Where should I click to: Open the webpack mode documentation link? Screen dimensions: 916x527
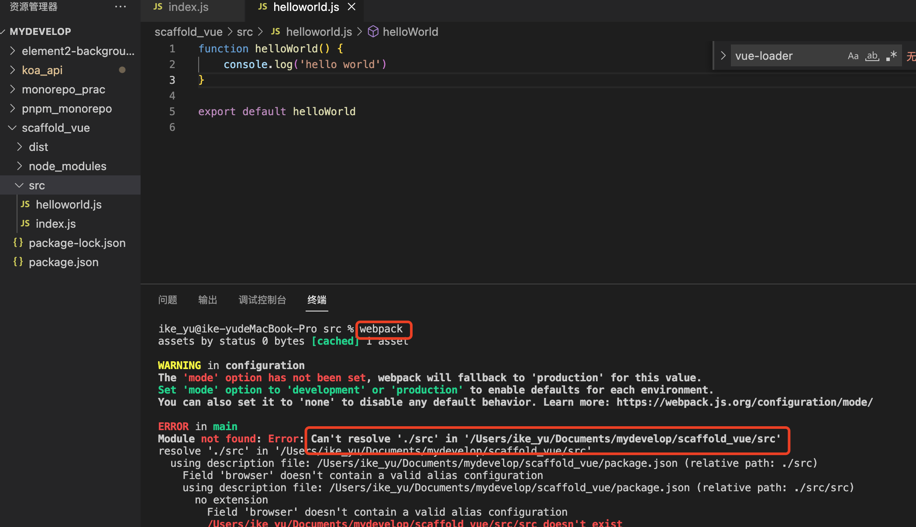tap(744, 402)
